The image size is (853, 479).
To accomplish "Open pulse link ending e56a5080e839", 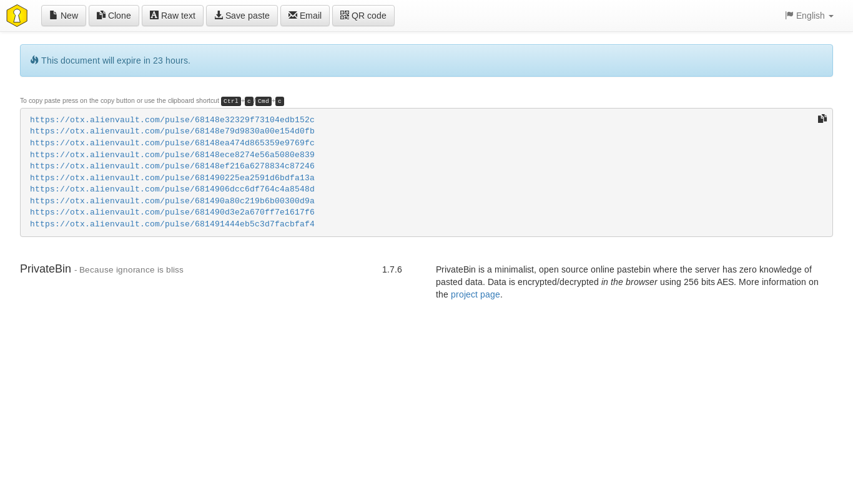I will tap(172, 155).
